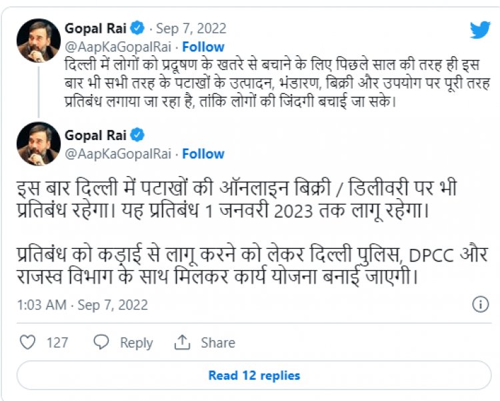Open Gopal Rai's avatar in first tweet
The height and width of the screenshot is (401, 500).
click(39, 41)
